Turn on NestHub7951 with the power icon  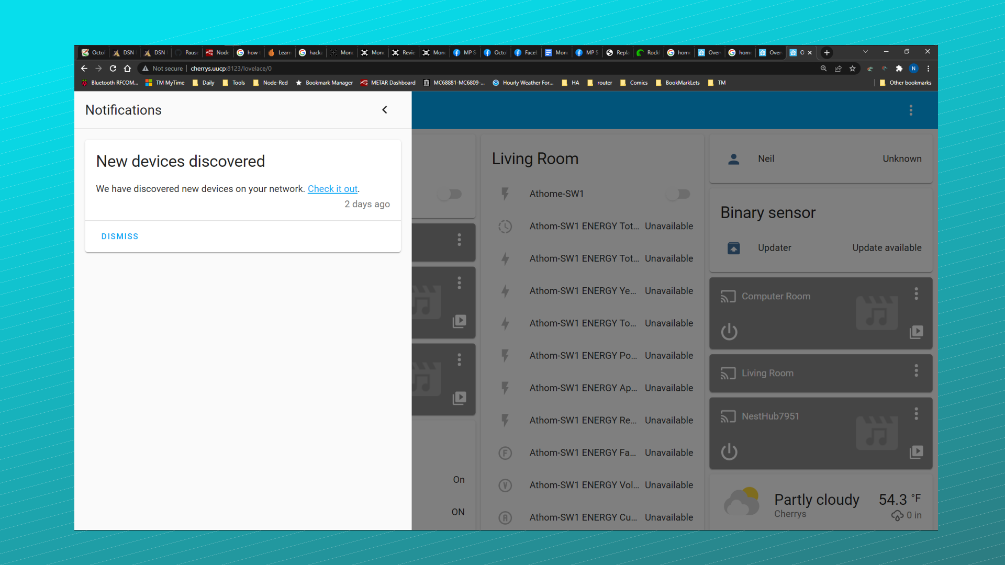(729, 451)
